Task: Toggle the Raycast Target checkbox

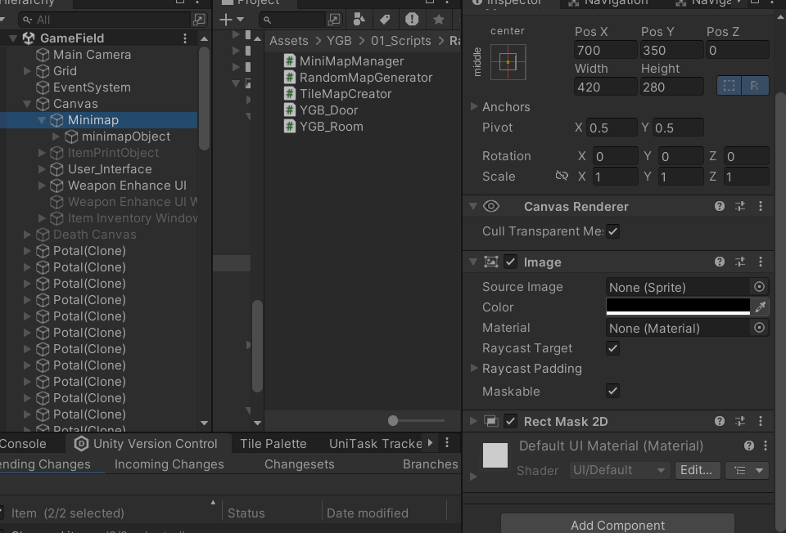Action: (612, 348)
